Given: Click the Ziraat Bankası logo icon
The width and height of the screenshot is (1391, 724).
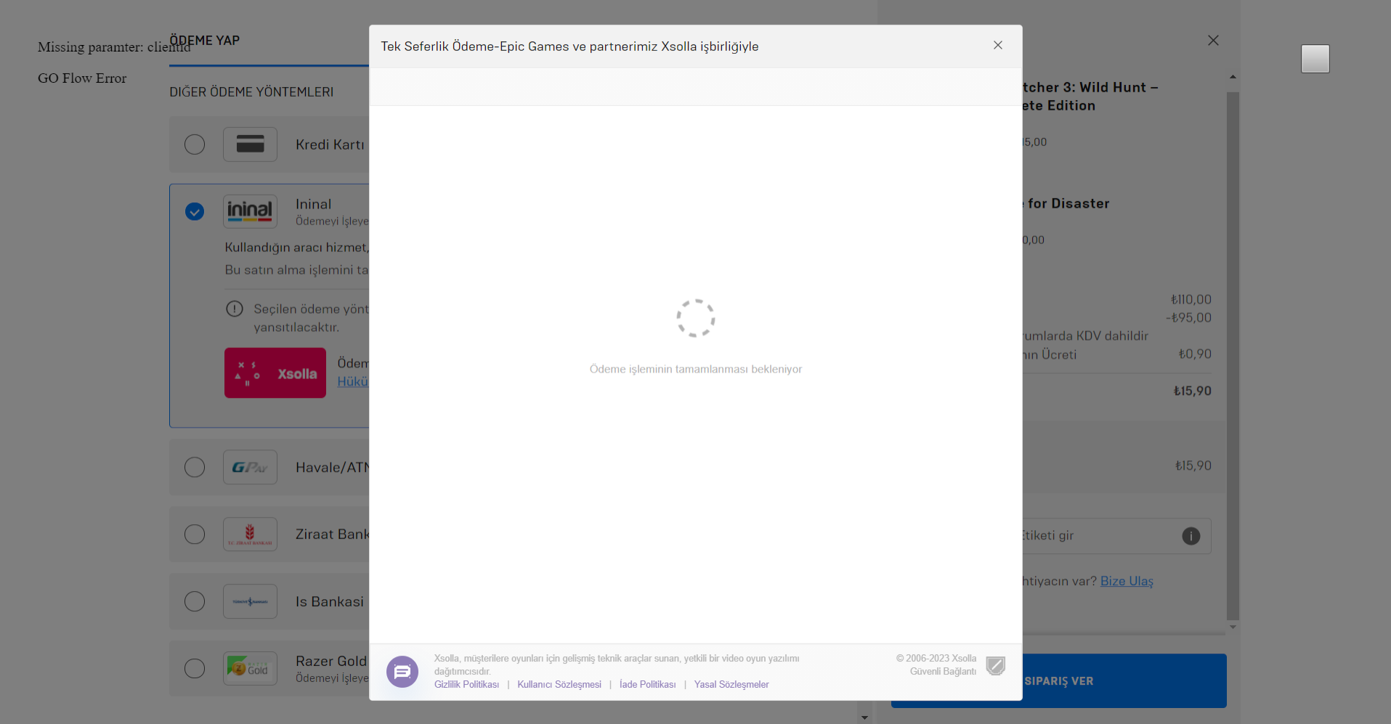Looking at the screenshot, I should pos(250,534).
